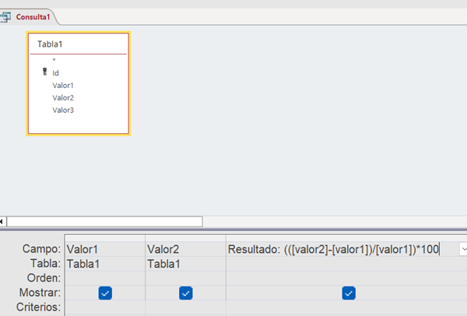467x316 pixels.
Task: Uncheck Mostrar checkbox for Valor2 column
Action: (185, 293)
